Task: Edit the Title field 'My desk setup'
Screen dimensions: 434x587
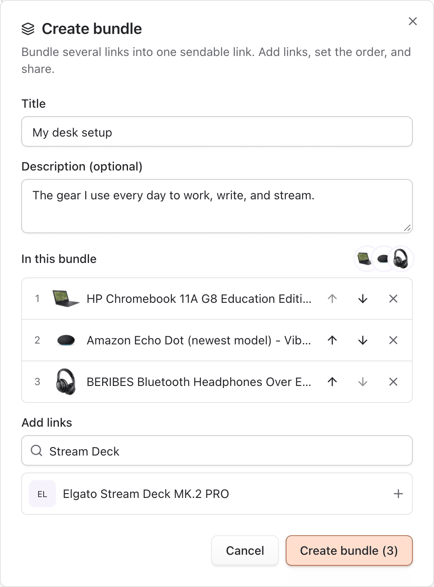Action: (x=217, y=132)
